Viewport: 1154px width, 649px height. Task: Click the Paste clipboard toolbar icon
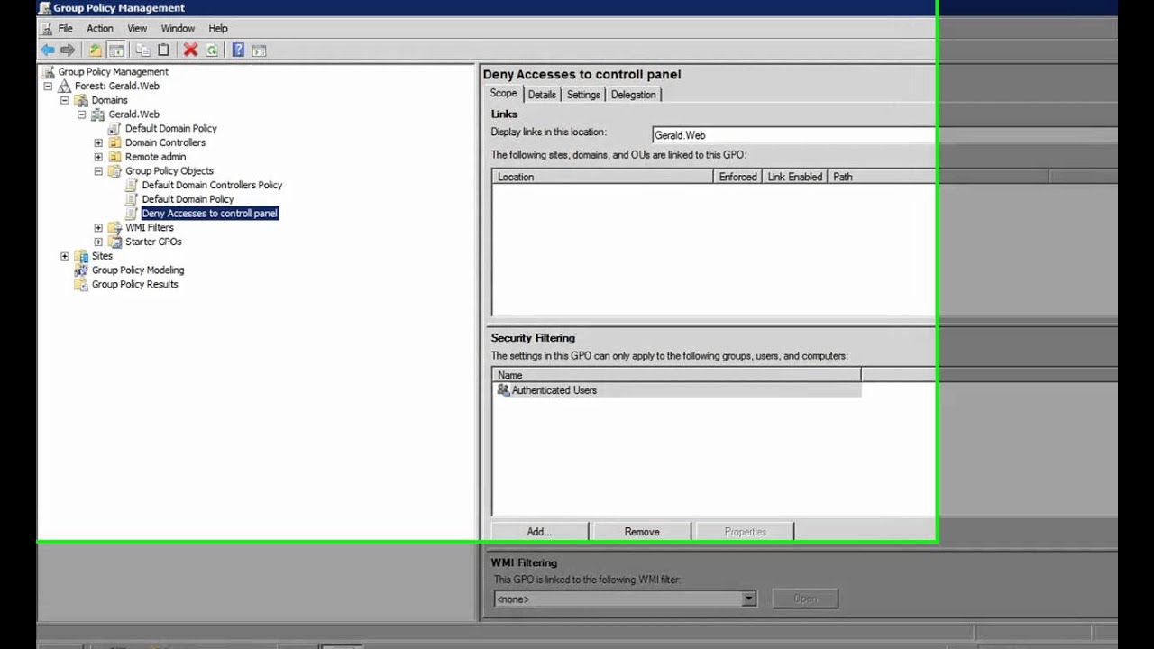click(163, 50)
